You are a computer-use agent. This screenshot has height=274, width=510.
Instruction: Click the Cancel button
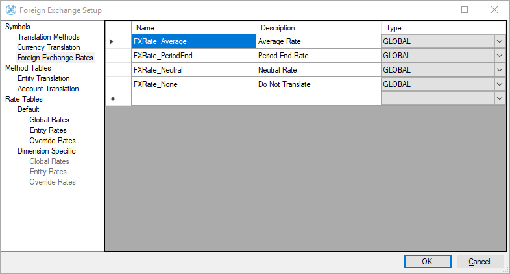pos(480,262)
